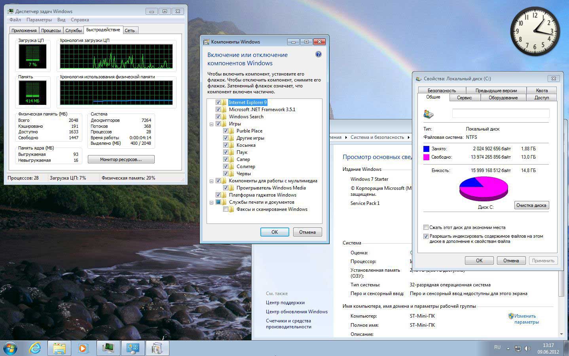Collapse the Игры tree node
The image size is (569, 356).
click(212, 124)
